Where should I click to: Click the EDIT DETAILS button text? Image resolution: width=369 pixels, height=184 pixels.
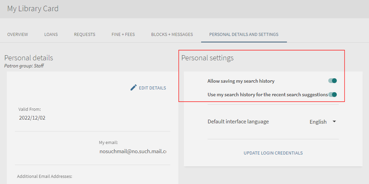(x=152, y=88)
